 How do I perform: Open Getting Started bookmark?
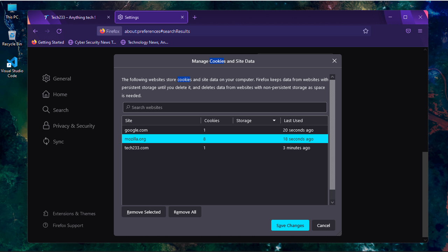point(48,42)
